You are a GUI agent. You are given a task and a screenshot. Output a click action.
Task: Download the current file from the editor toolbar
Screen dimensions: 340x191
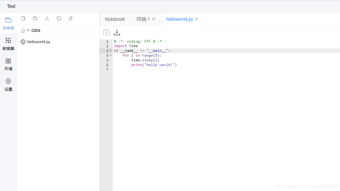click(x=117, y=32)
